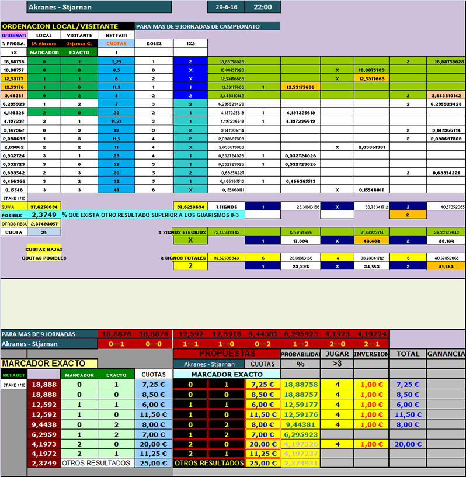The width and height of the screenshot is (466, 477).
Task: Select probability cell 0,699542
Action: pyautogui.click(x=13, y=173)
